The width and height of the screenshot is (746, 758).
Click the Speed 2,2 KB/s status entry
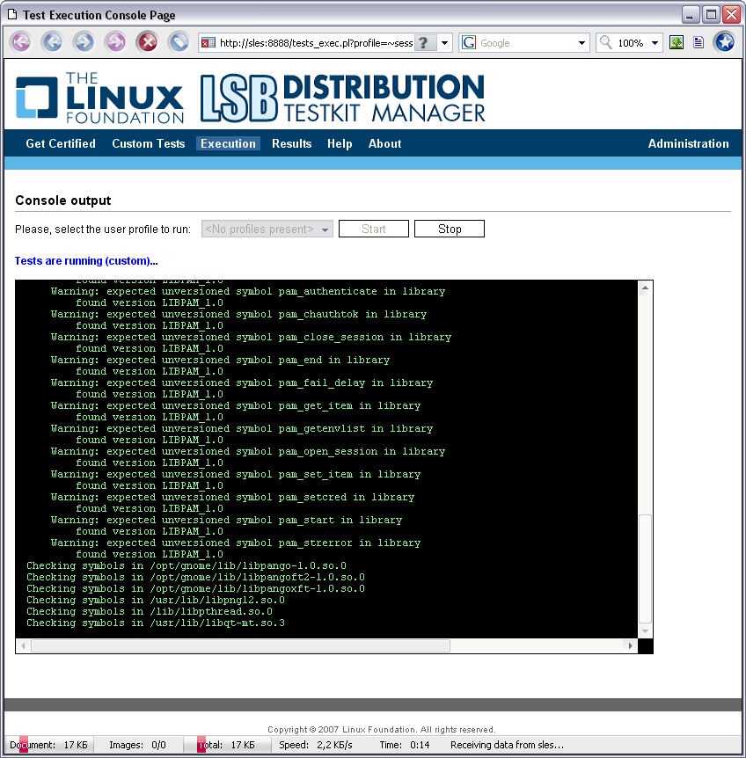click(316, 745)
